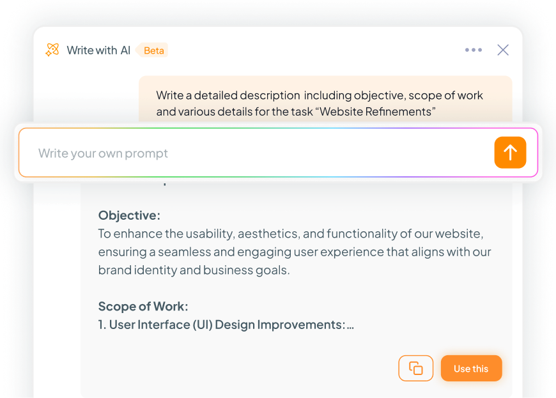The image size is (556, 398).
Task: Click the Objective heading in the response
Action: (129, 215)
